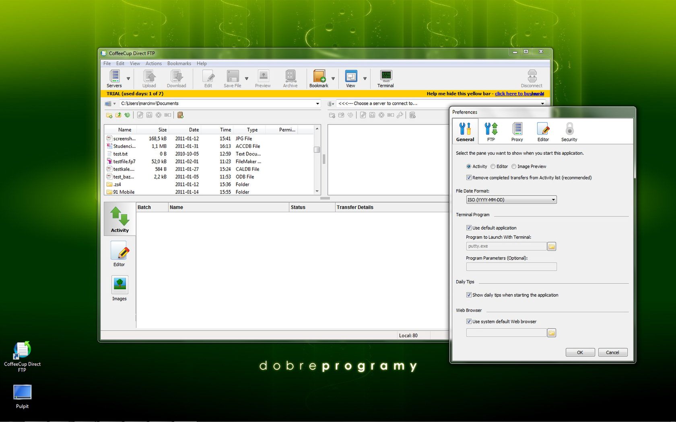Image resolution: width=676 pixels, height=422 pixels.
Task: Click the View toolbar icon
Action: 351,78
